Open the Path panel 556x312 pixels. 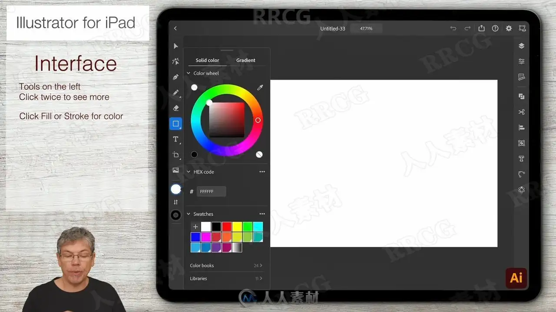(x=521, y=174)
